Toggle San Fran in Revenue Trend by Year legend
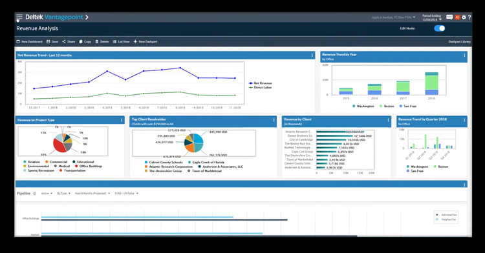 point(408,106)
